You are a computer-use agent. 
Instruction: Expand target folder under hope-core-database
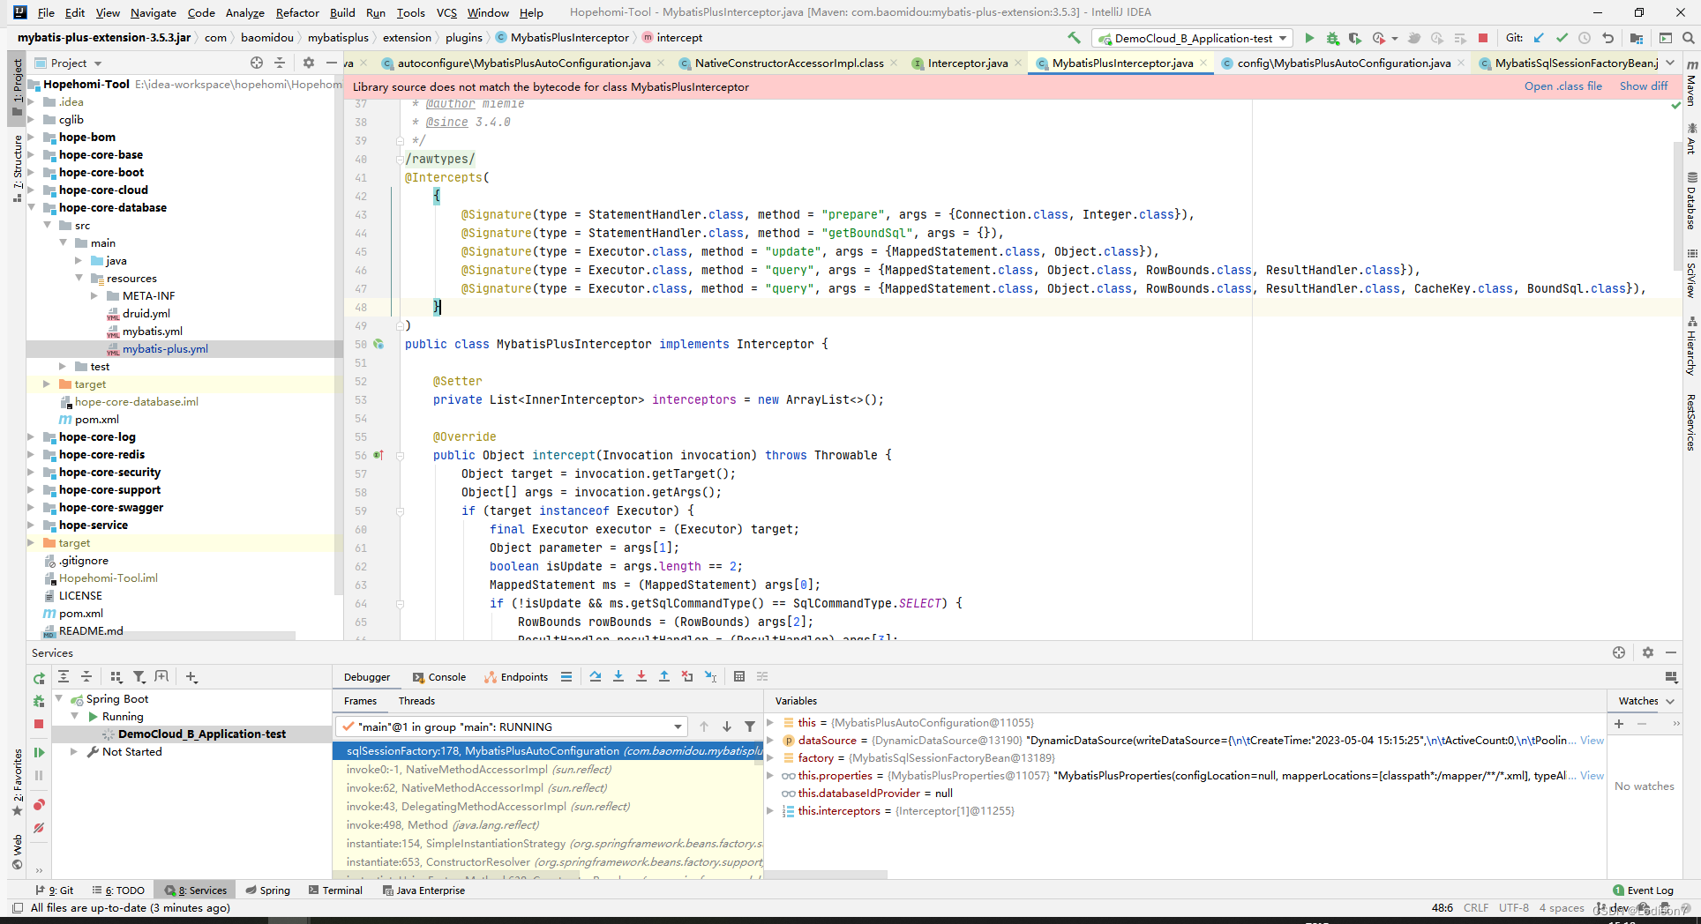[47, 384]
